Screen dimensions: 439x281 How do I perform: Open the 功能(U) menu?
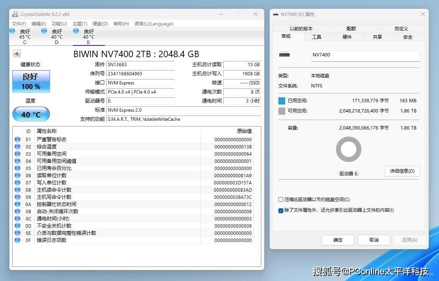pyautogui.click(x=59, y=24)
